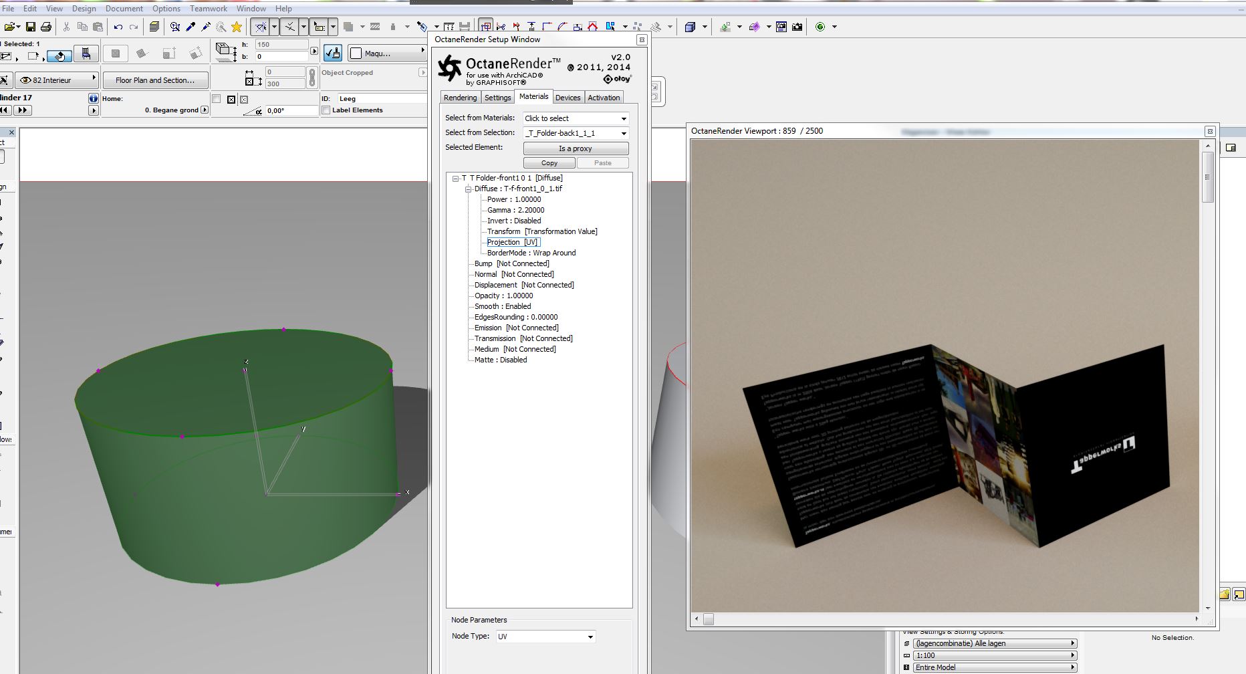Click the Home story 0. Begane grond arrow

(205, 110)
